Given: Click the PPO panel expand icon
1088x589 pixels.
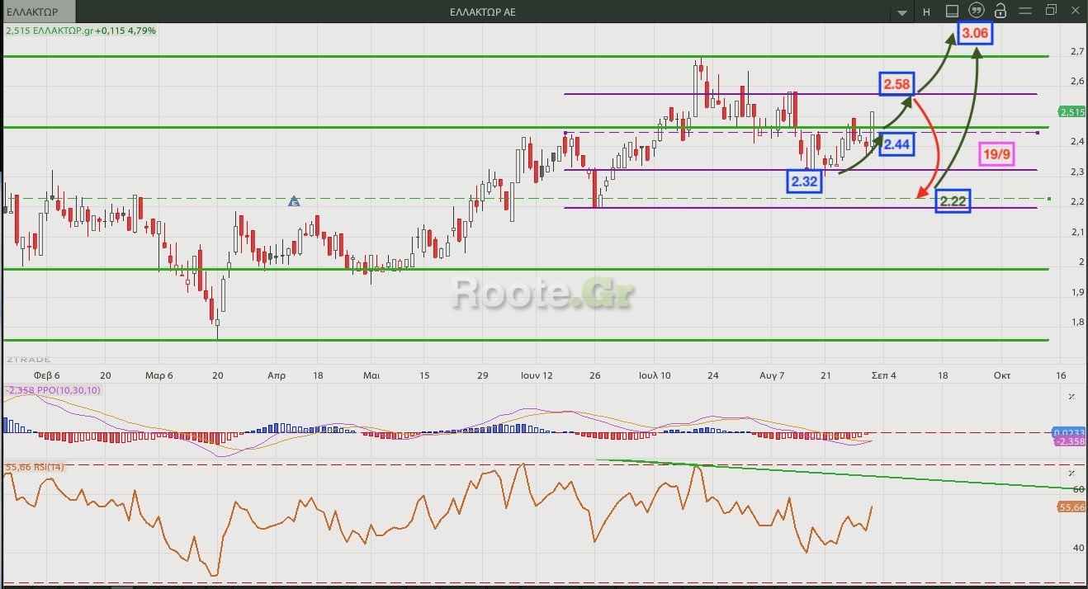Looking at the screenshot, I should click(1071, 397).
